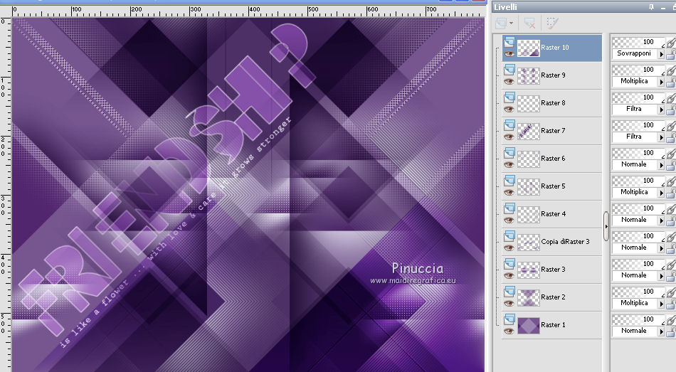Click the layer type icon of Raster 9
The width and height of the screenshot is (676, 372).
click(509, 70)
